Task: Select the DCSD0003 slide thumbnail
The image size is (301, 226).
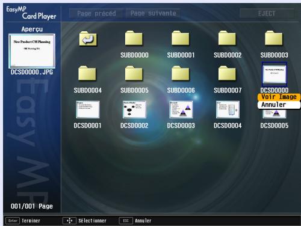Action: coord(181,109)
